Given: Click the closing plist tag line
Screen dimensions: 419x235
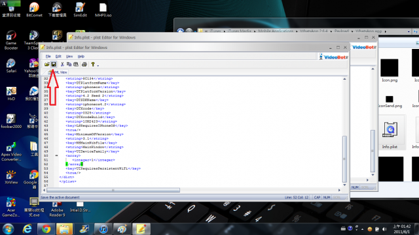Looking at the screenshot, I should click(68, 181).
